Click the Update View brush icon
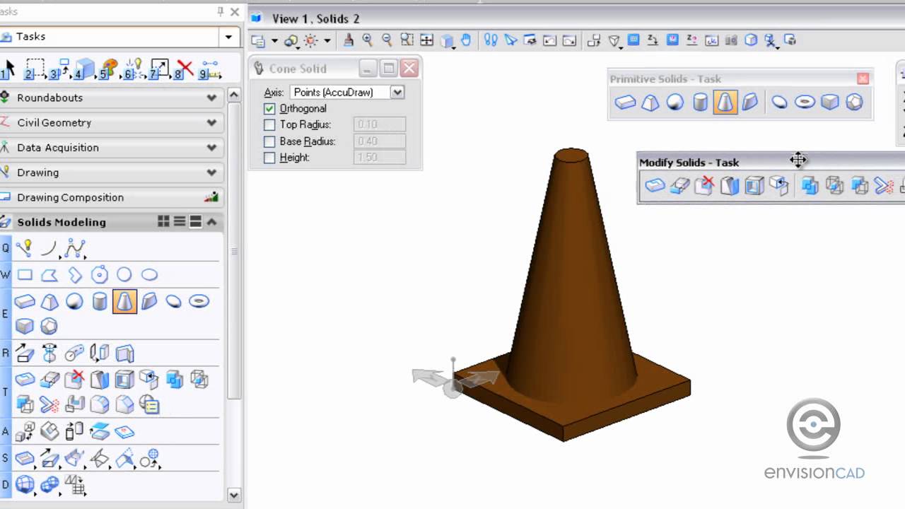 pyautogui.click(x=349, y=40)
